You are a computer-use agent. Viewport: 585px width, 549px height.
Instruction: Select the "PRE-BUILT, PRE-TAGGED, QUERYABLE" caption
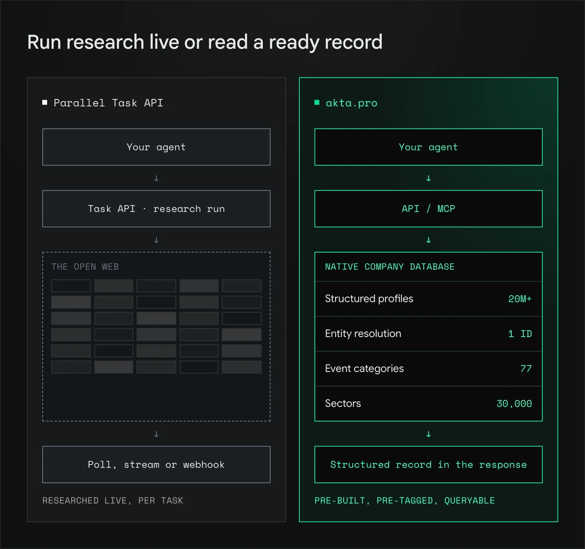coord(405,501)
